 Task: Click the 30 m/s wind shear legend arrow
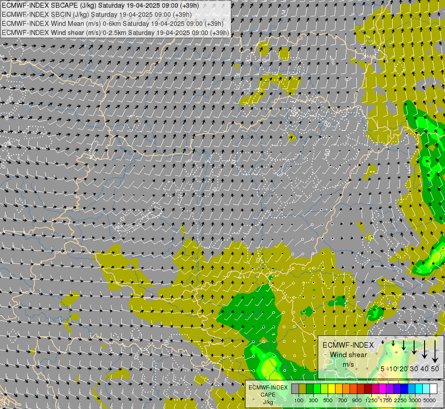point(414,347)
